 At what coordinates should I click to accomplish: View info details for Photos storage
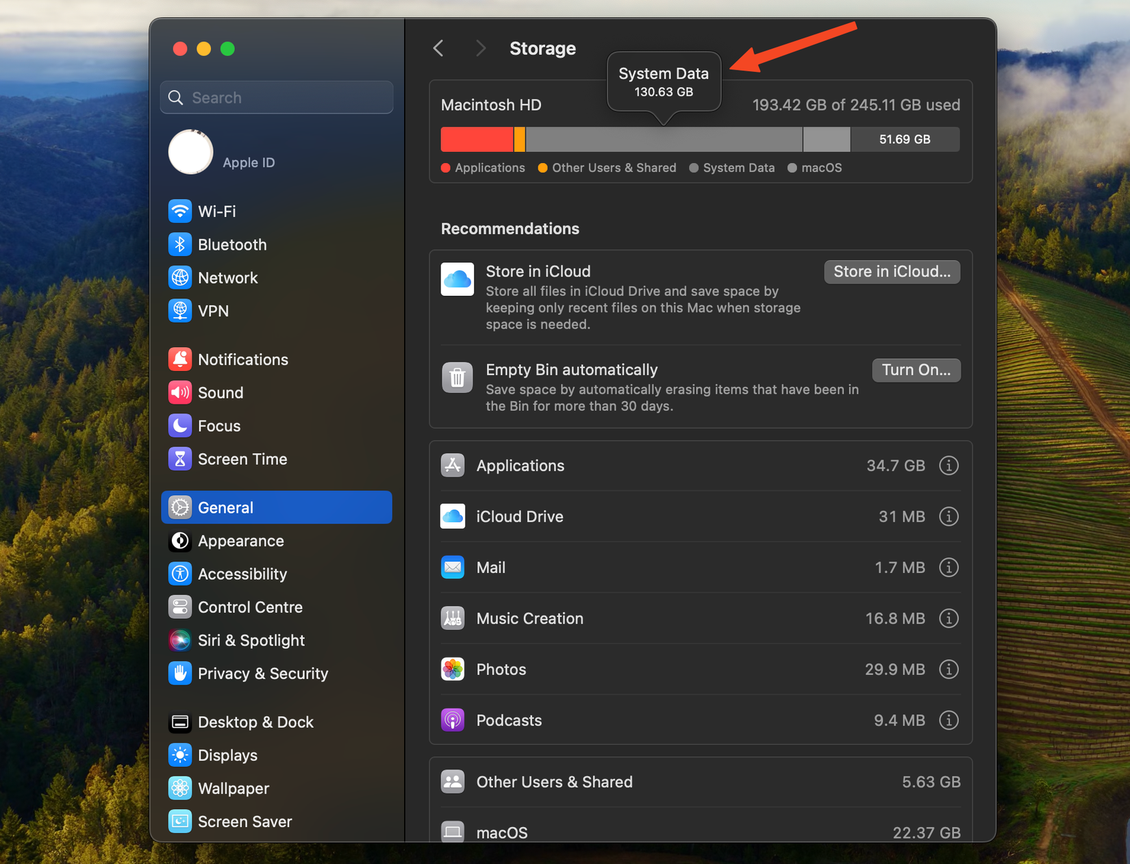coord(948,670)
